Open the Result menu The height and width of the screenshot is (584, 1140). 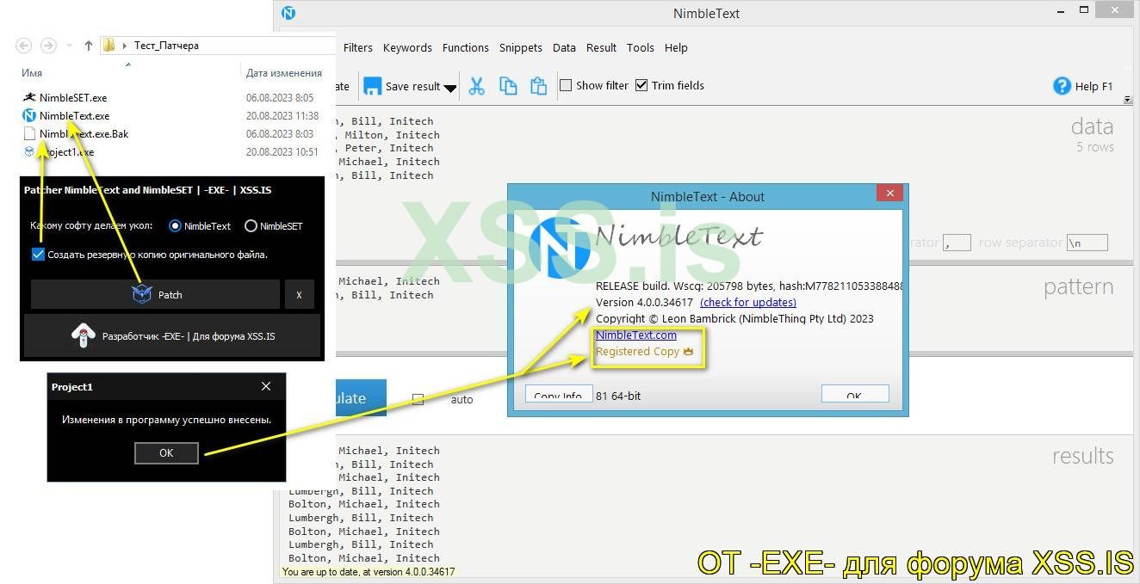click(x=601, y=47)
